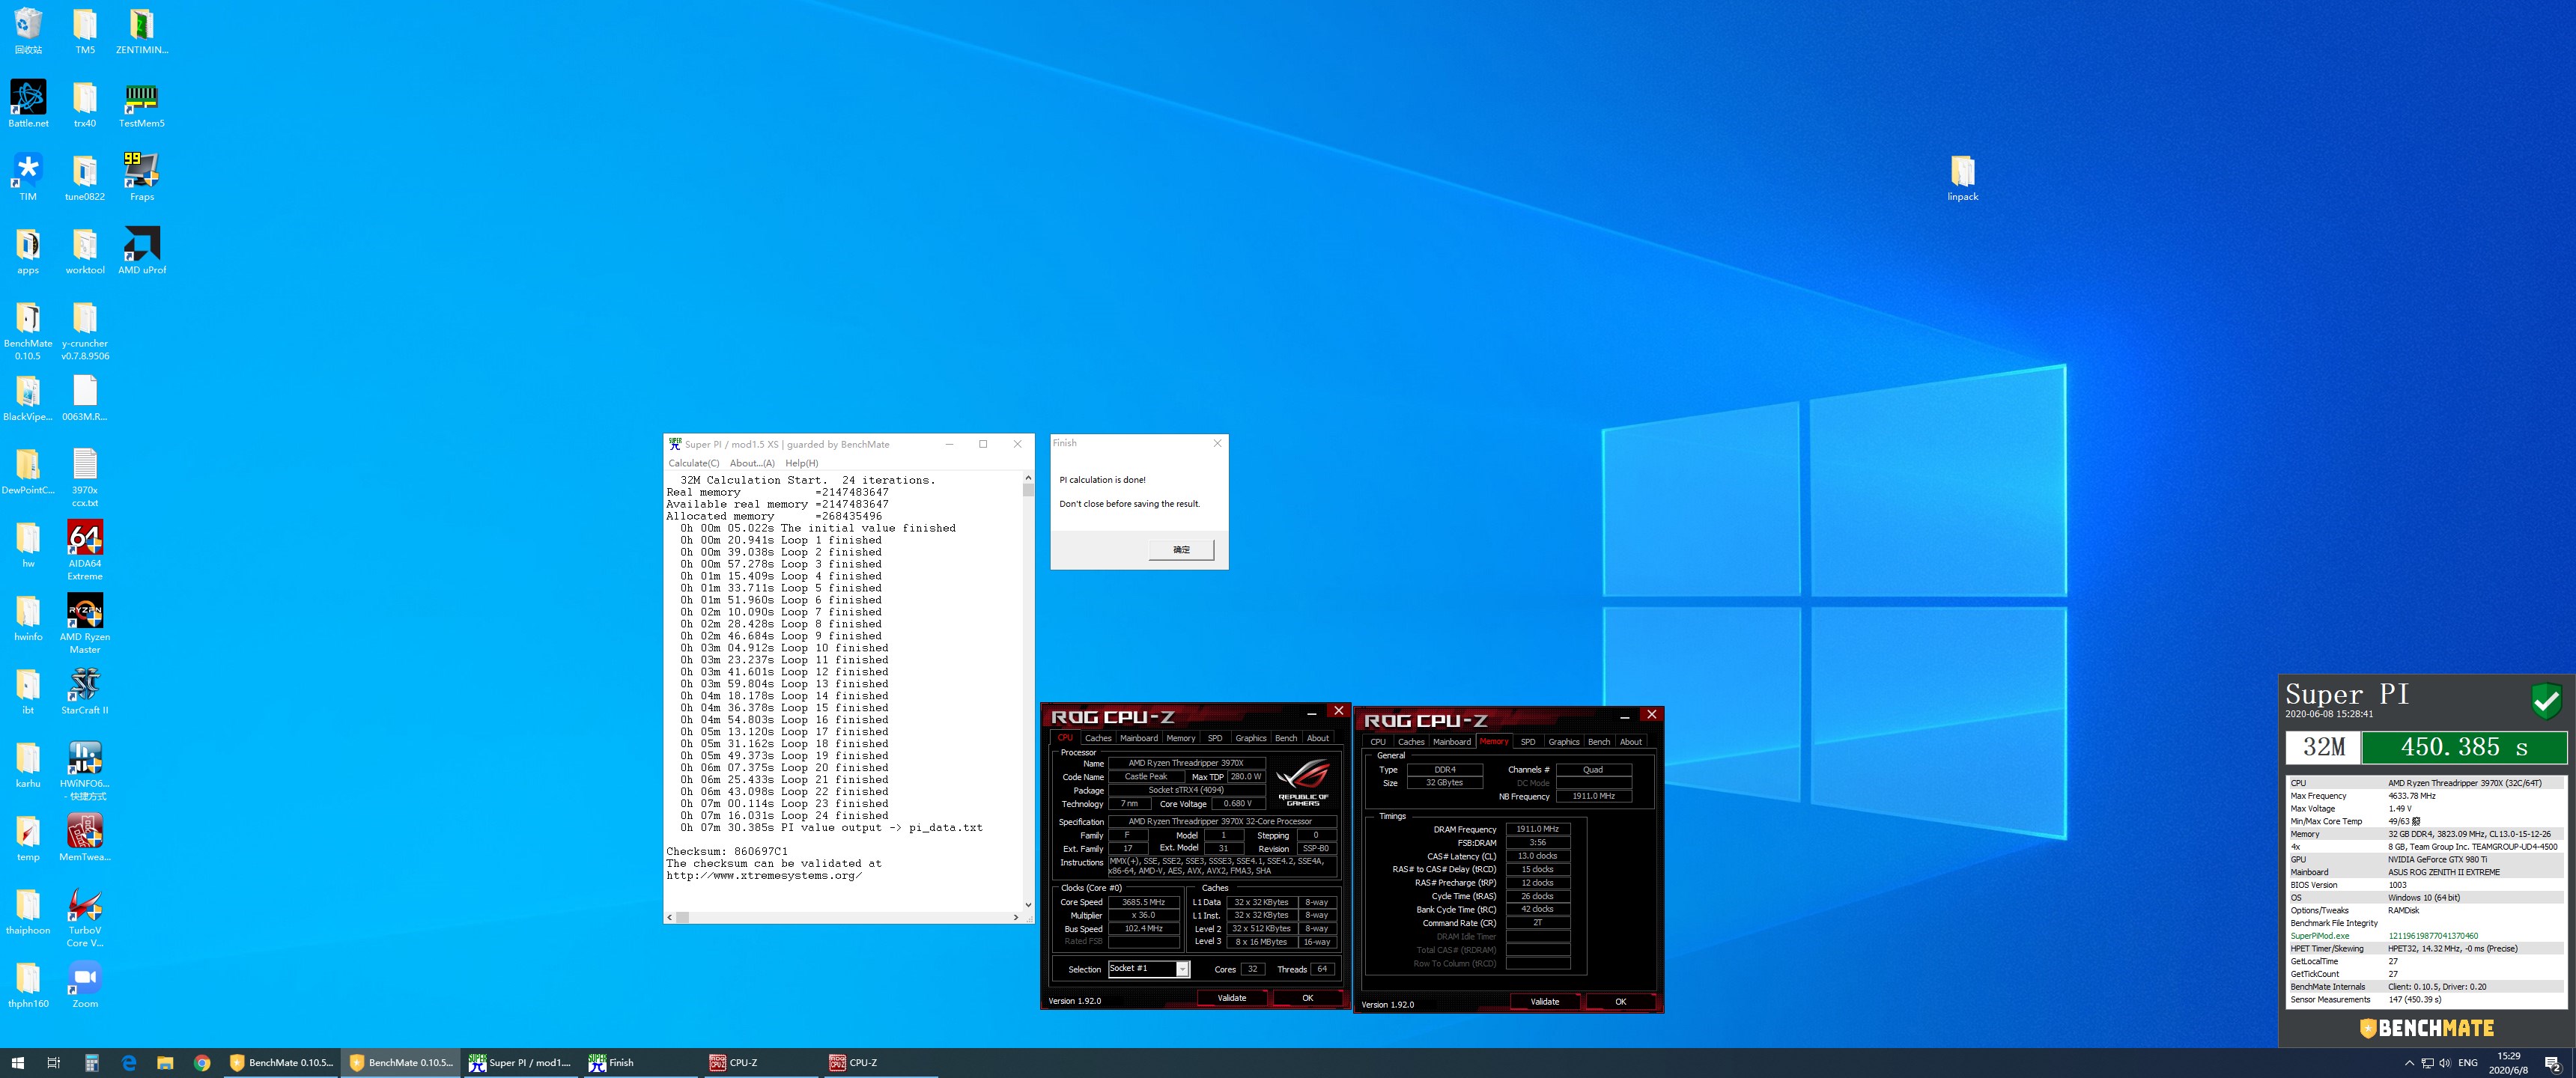Click the Super PI vertical scrollbar down arrow

(x=1028, y=904)
